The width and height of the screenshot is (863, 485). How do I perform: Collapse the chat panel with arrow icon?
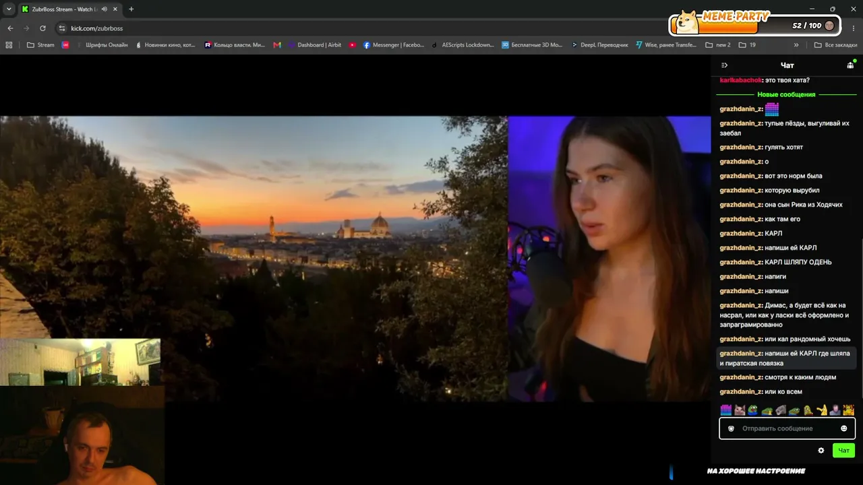pyautogui.click(x=724, y=65)
